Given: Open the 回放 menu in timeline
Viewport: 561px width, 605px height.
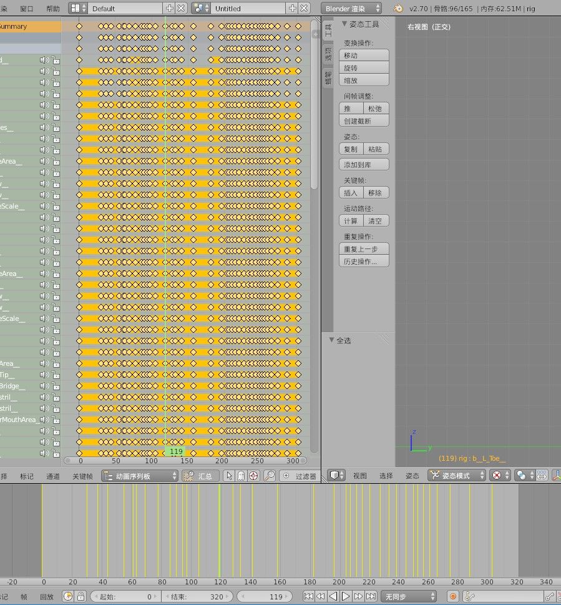Looking at the screenshot, I should [x=47, y=596].
